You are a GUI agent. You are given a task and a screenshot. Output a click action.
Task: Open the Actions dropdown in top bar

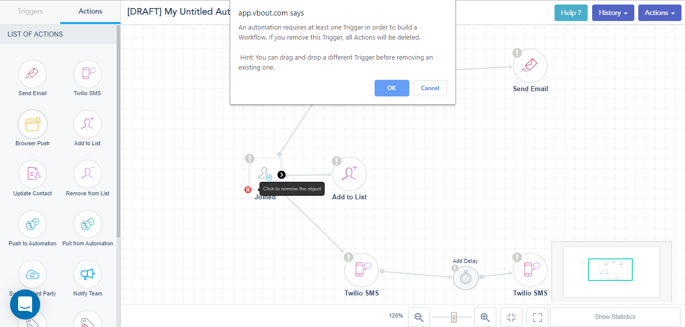click(x=660, y=13)
